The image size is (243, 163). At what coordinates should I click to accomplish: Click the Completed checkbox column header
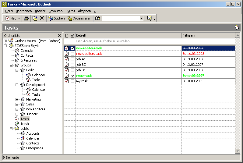click(x=72, y=36)
